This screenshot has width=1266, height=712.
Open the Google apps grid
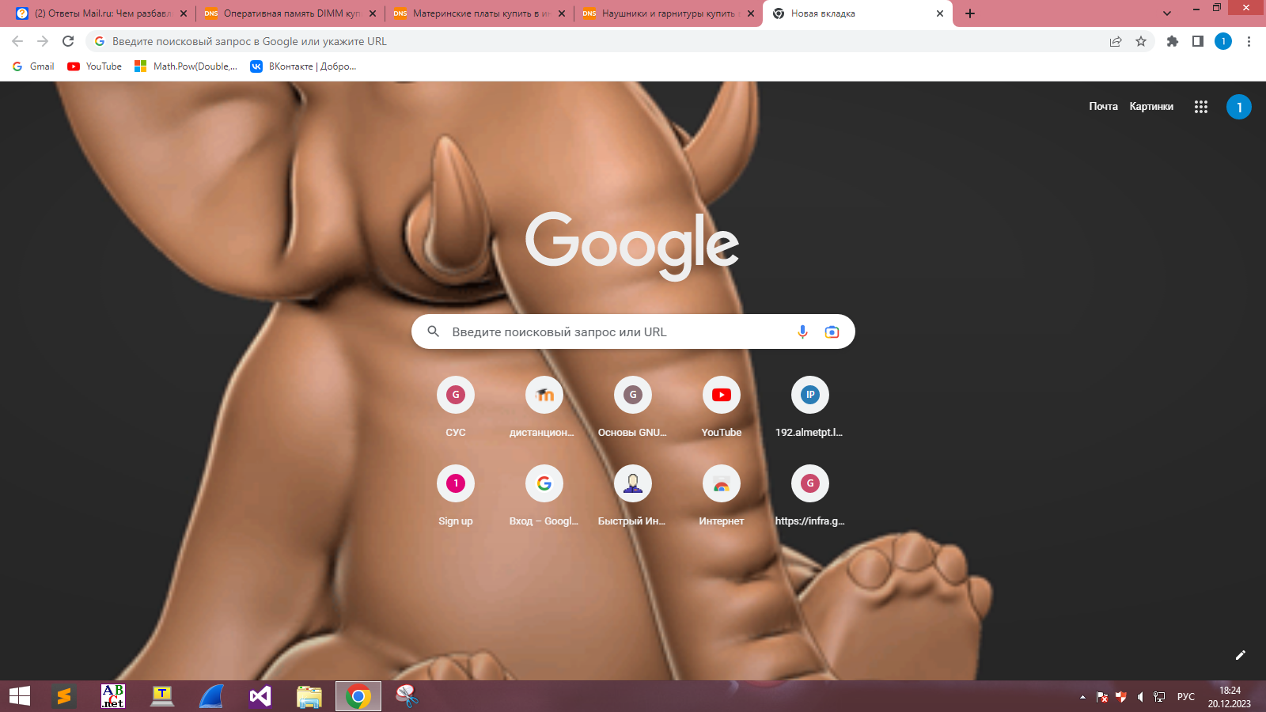click(x=1201, y=107)
